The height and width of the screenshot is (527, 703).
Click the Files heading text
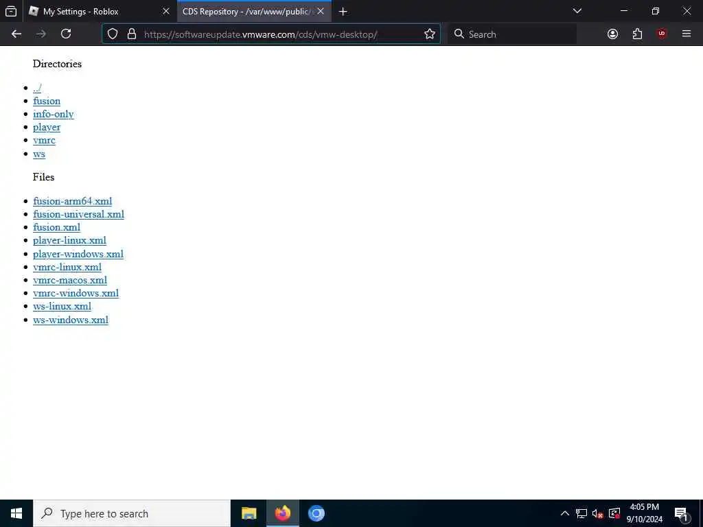(43, 177)
